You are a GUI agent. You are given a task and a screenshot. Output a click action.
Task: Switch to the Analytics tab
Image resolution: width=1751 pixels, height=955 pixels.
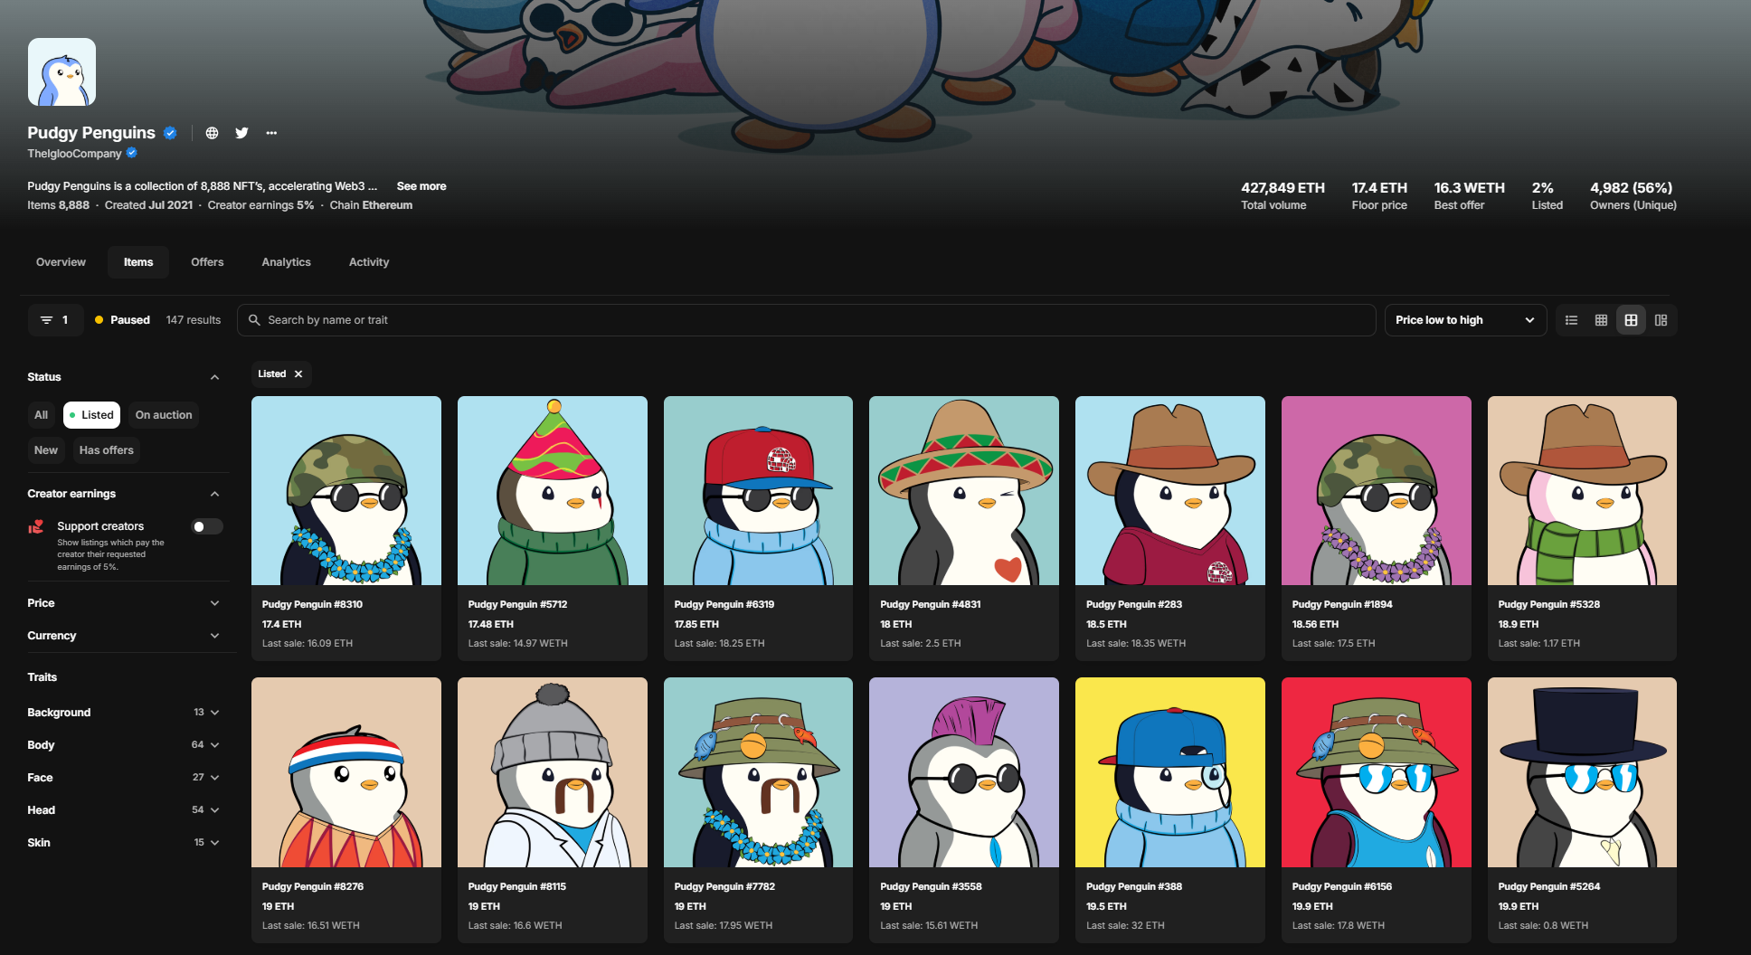tap(286, 262)
